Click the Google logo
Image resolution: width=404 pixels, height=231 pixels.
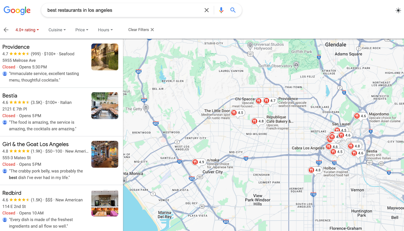click(17, 10)
